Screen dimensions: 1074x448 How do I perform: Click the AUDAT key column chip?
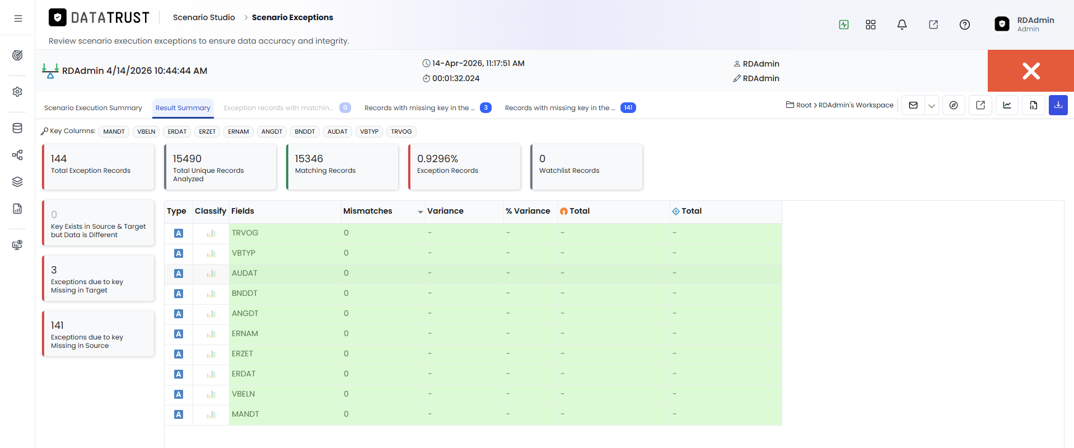pos(338,132)
